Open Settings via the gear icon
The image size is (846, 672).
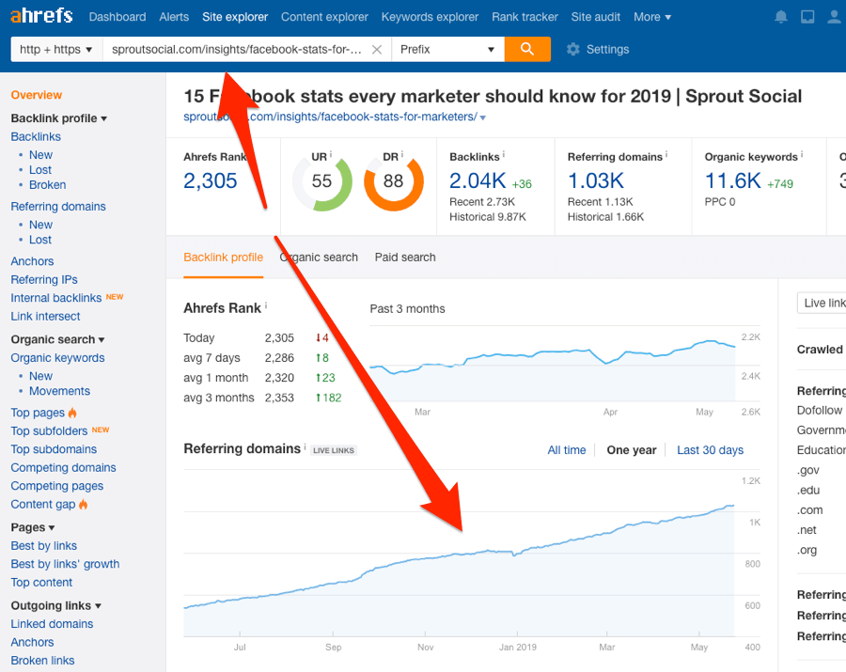pyautogui.click(x=572, y=49)
